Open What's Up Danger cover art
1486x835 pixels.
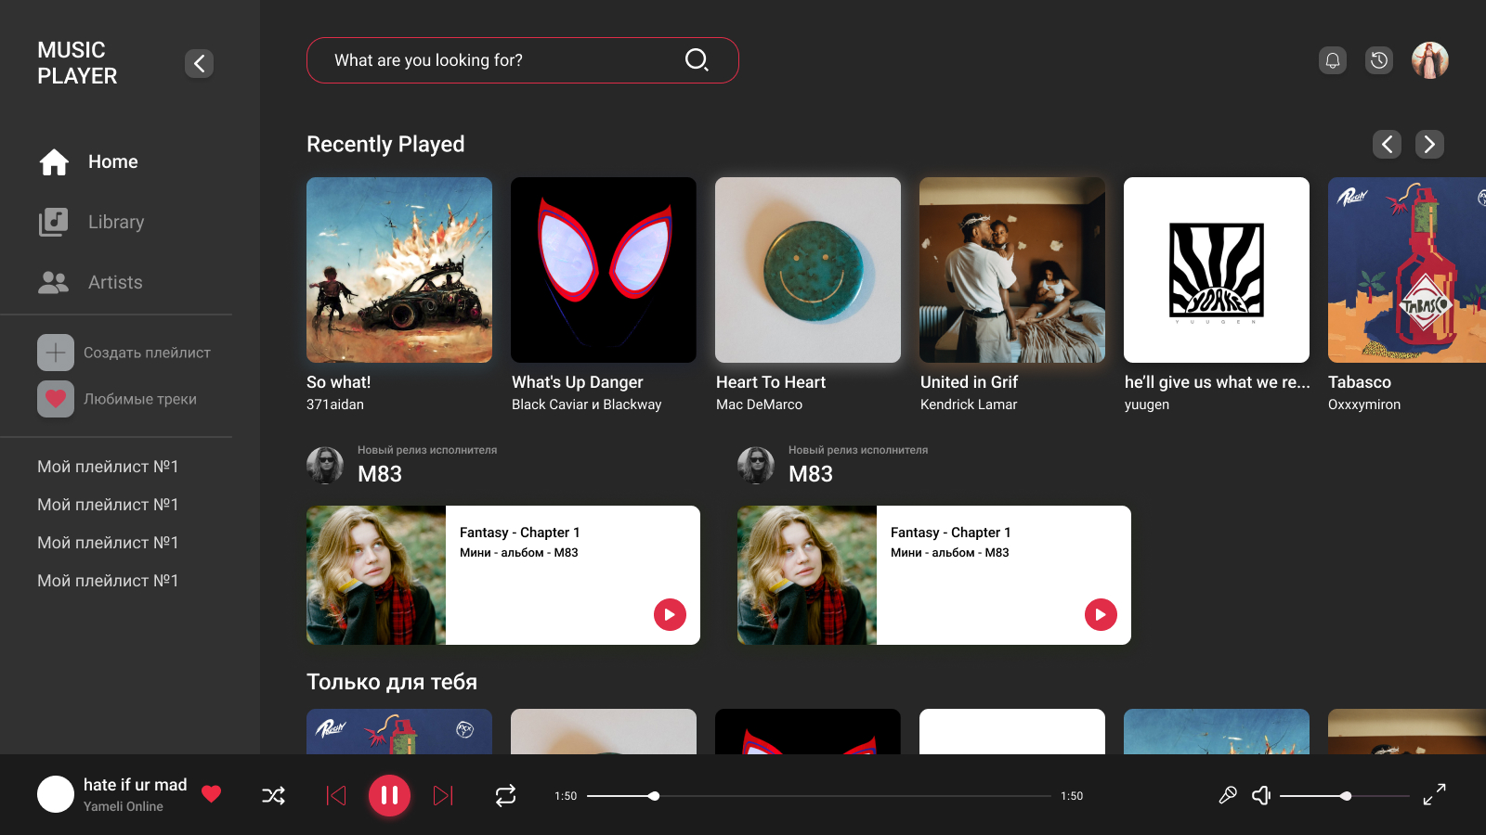click(x=604, y=270)
